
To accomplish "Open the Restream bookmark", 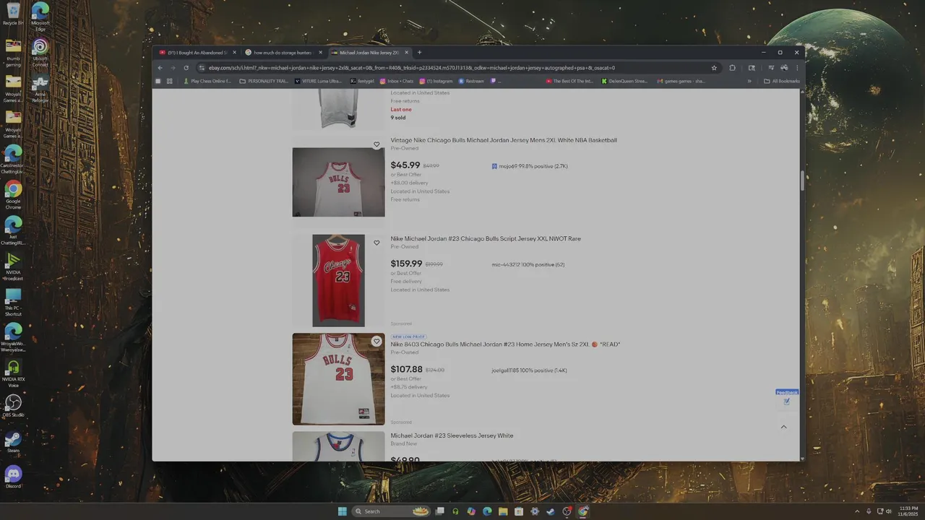I will (471, 81).
